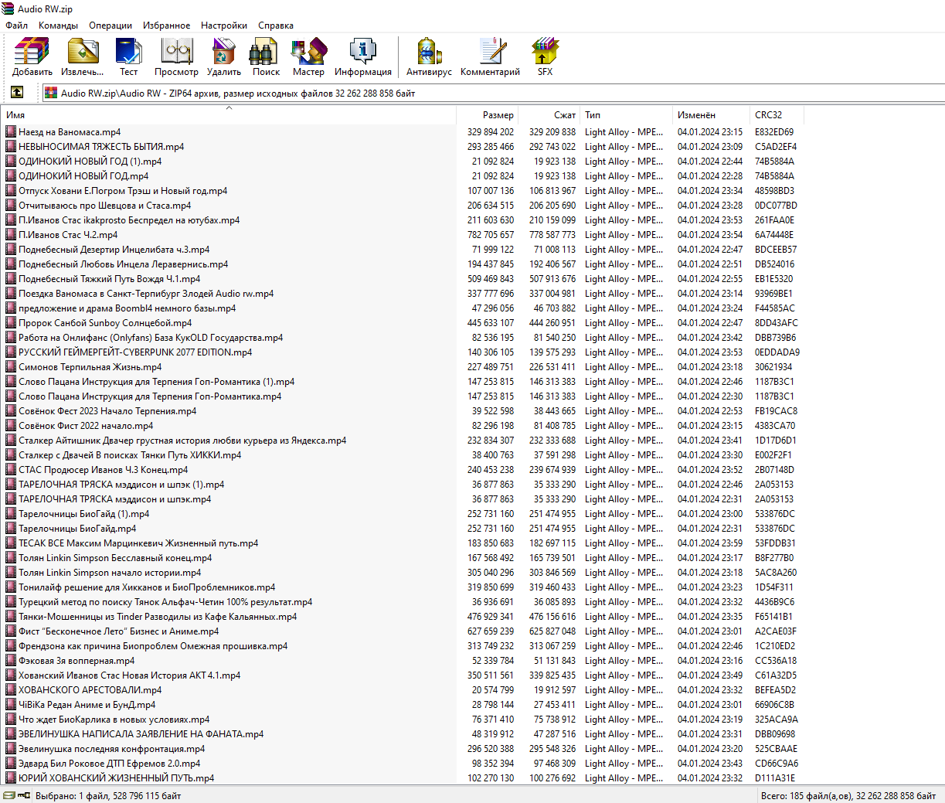The height and width of the screenshot is (803, 945).
Task: Run the Антивирус (Virus scan) tool
Action: [x=429, y=56]
